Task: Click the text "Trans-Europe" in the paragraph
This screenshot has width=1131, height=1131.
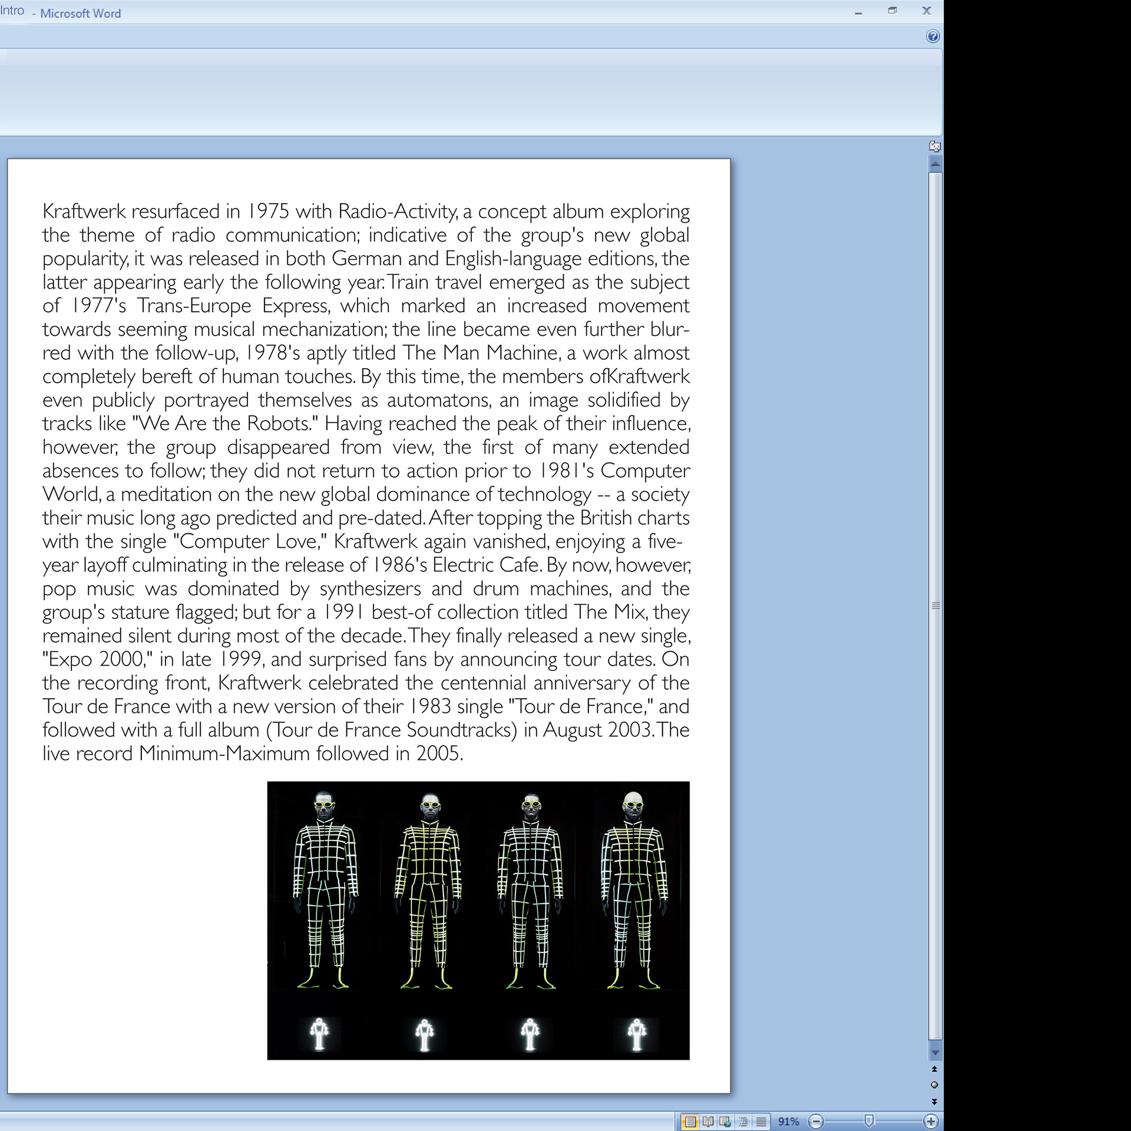Action: pyautogui.click(x=194, y=306)
